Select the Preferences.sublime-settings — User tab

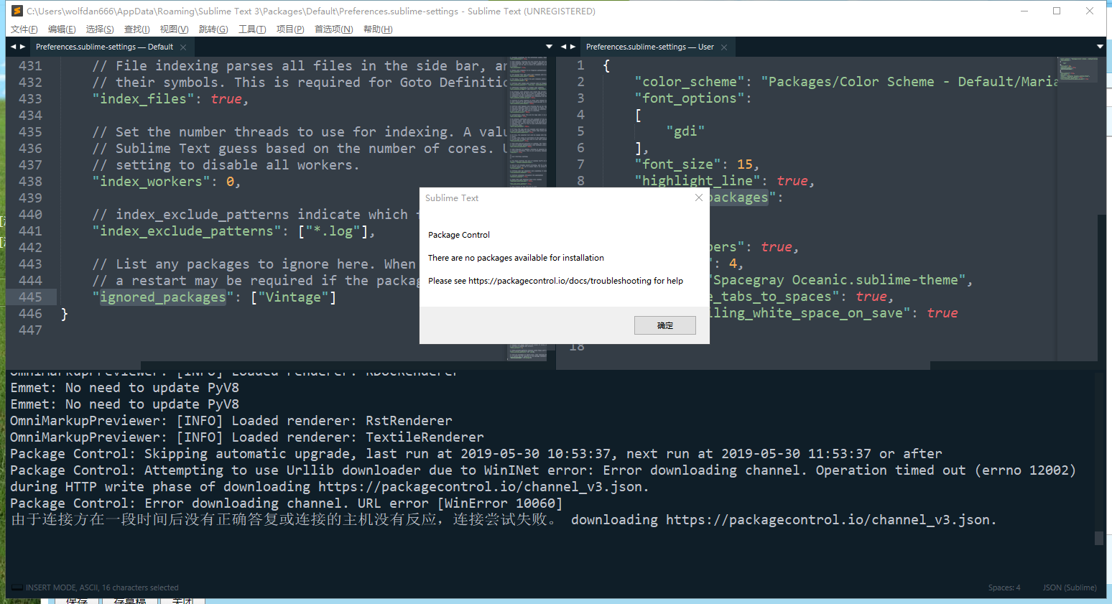(x=650, y=47)
